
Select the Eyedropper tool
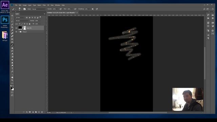pos(12,30)
